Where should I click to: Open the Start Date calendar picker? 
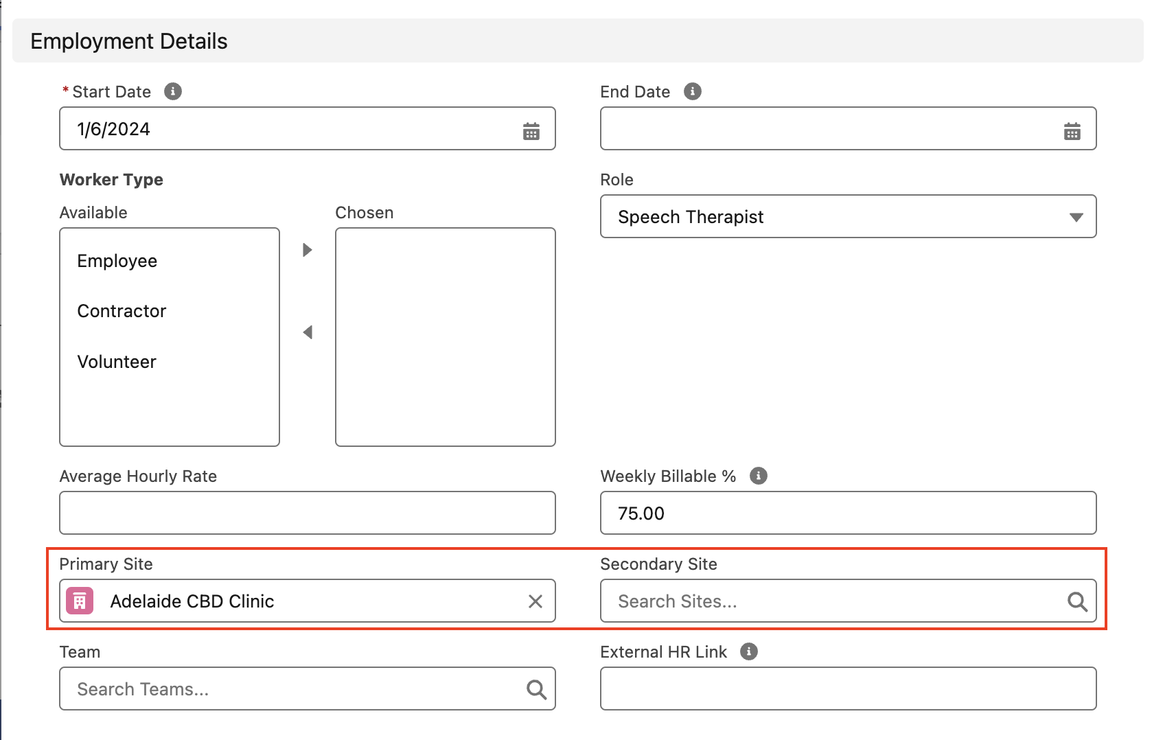531,130
